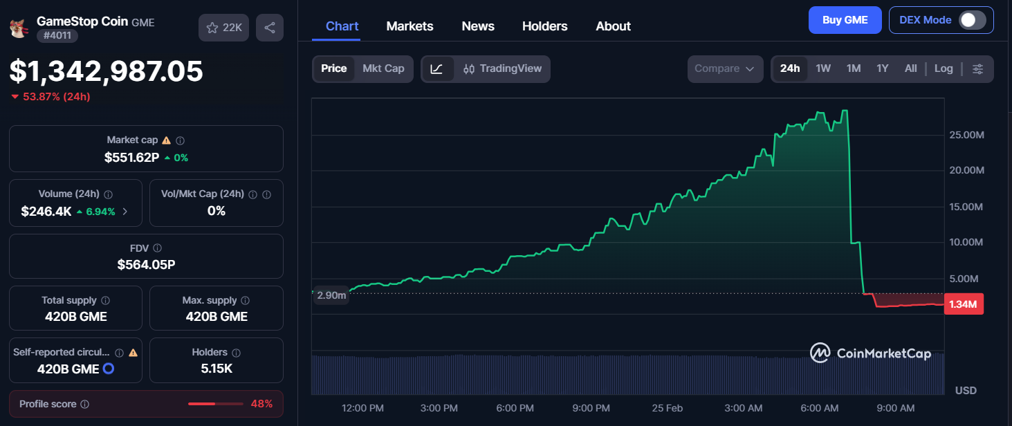Click the FDV info icon
The width and height of the screenshot is (1012, 426).
pyautogui.click(x=158, y=248)
